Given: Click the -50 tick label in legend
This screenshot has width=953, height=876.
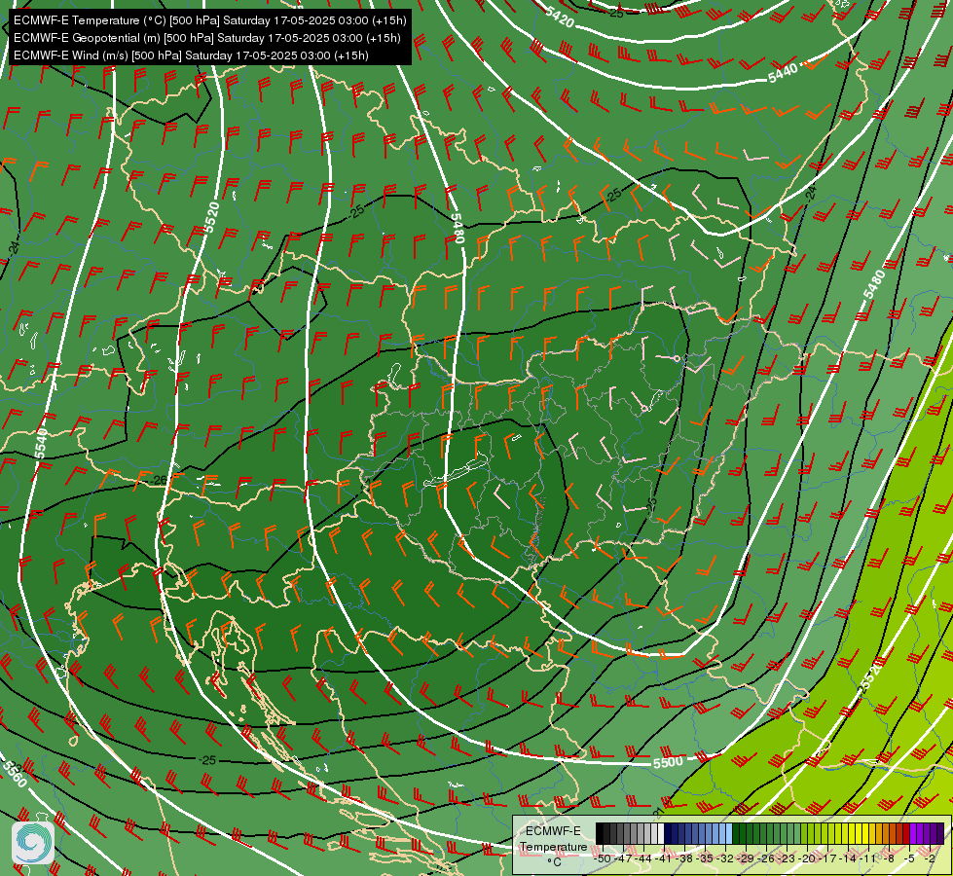Looking at the screenshot, I should [603, 858].
